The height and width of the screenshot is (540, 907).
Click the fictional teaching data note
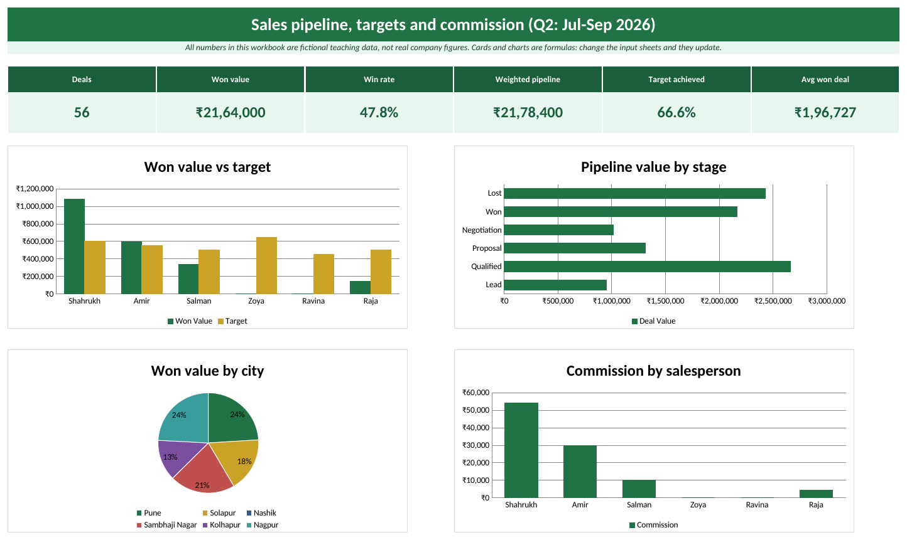point(454,48)
